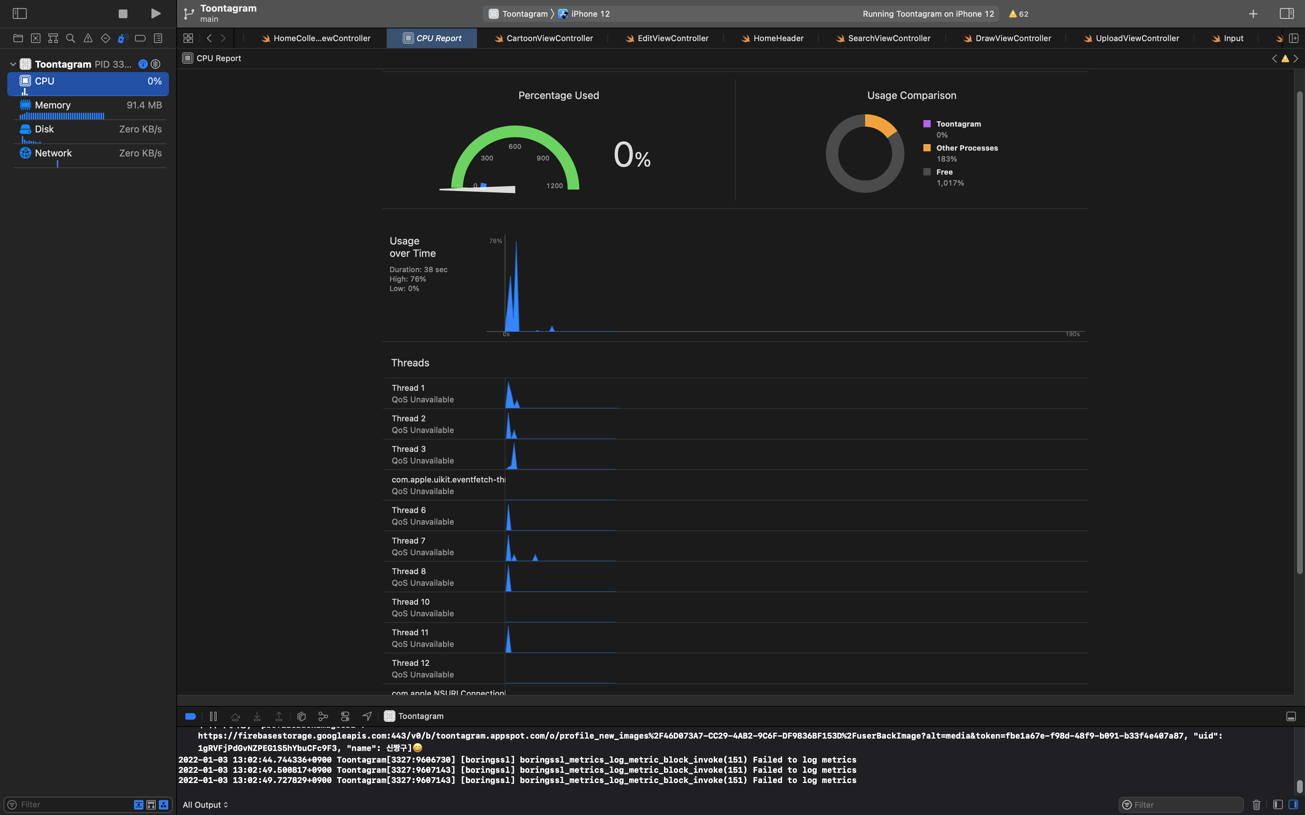This screenshot has height=815, width=1305.
Task: Click the process view options button
Action: pos(155,64)
